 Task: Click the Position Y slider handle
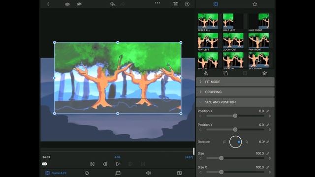[x=235, y=130]
